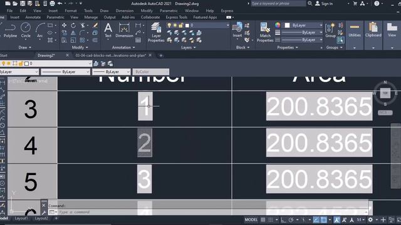Open the Format menu
The image size is (401, 225).
tap(71, 11)
